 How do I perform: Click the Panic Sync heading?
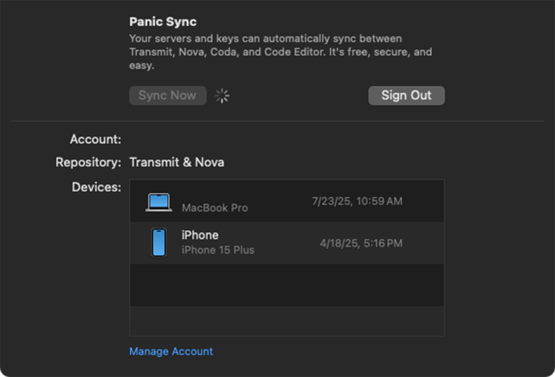click(163, 22)
